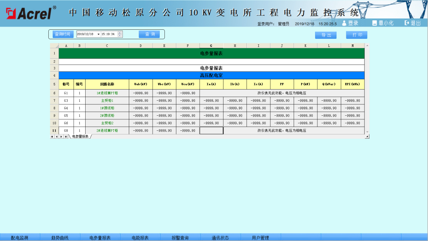Click the 打印 print button
This screenshot has width=428, height=241.
[x=356, y=35]
